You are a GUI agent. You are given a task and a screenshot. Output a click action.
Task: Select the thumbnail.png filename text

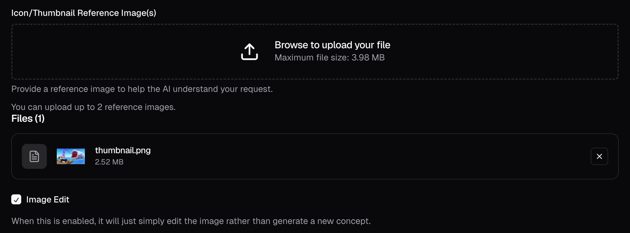click(x=123, y=150)
